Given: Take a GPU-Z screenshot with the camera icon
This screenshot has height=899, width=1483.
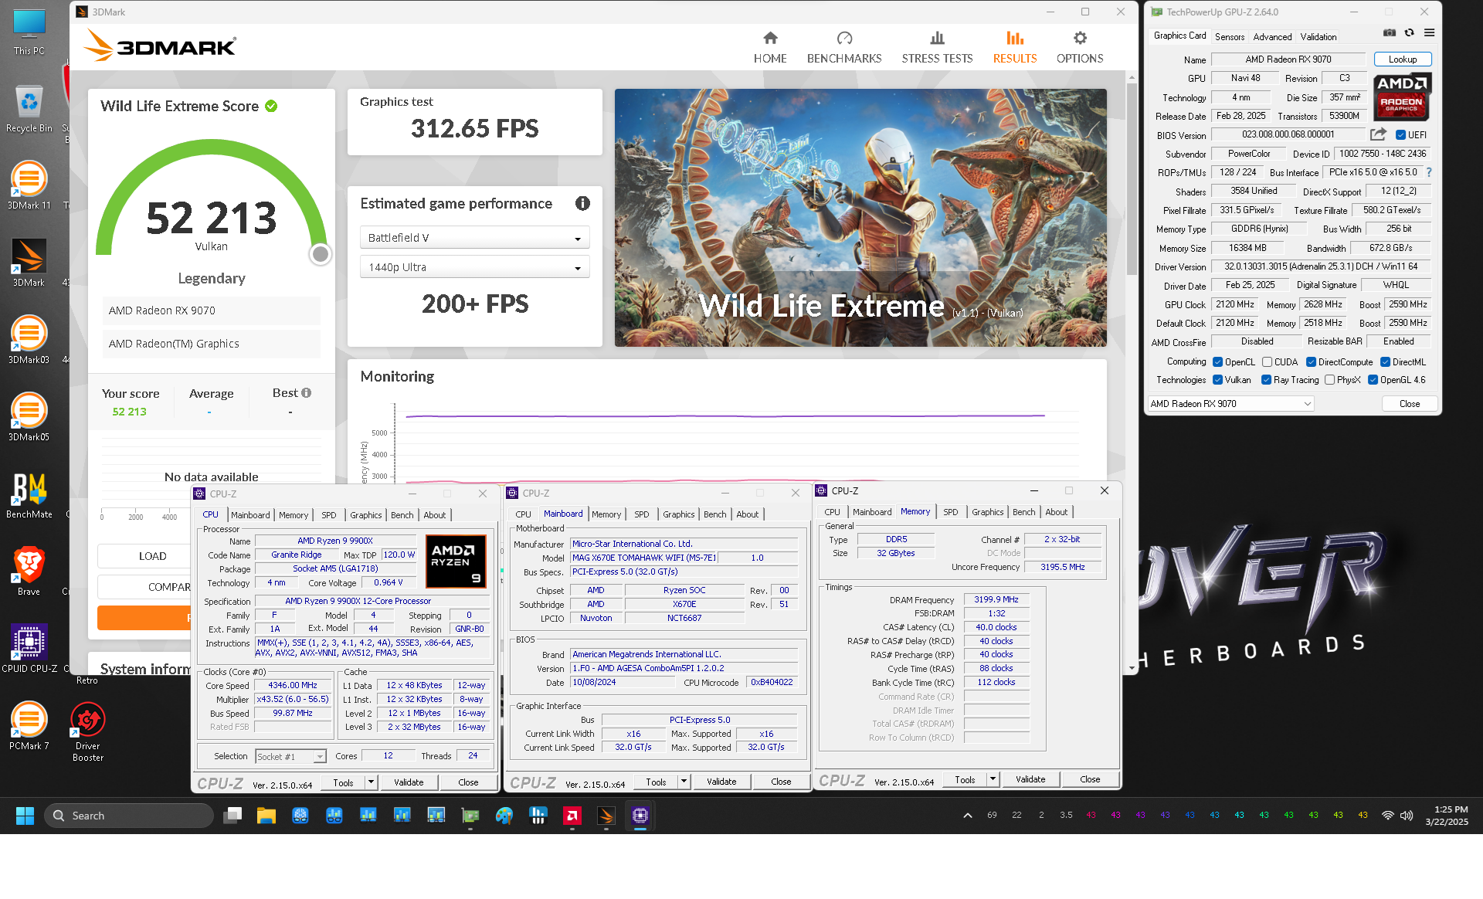Looking at the screenshot, I should (x=1390, y=33).
